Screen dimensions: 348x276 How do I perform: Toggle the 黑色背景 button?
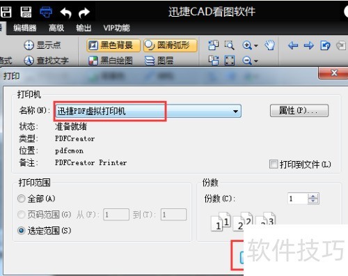tap(113, 45)
